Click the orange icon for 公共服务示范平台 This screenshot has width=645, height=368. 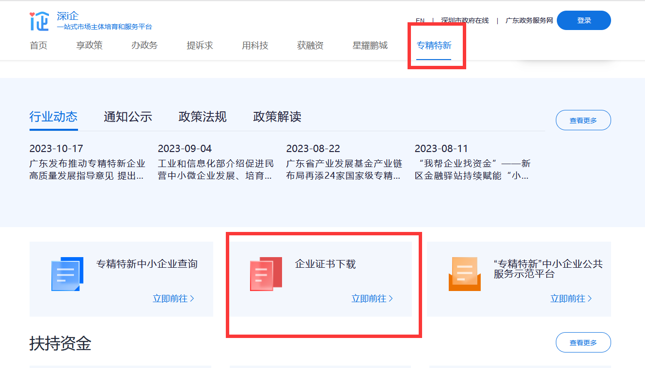click(464, 274)
